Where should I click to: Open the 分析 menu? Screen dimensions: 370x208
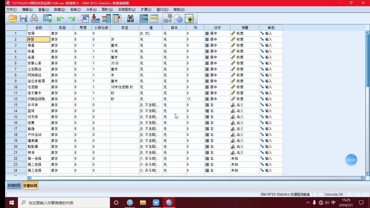(x=91, y=9)
